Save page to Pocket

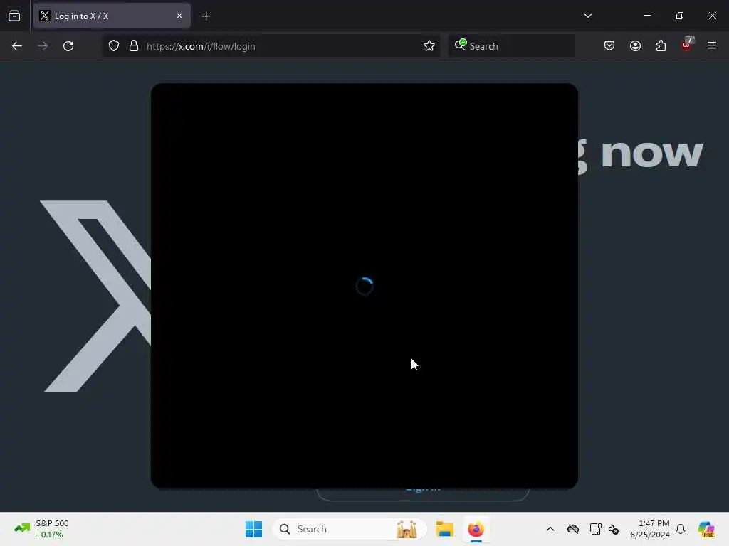point(609,45)
